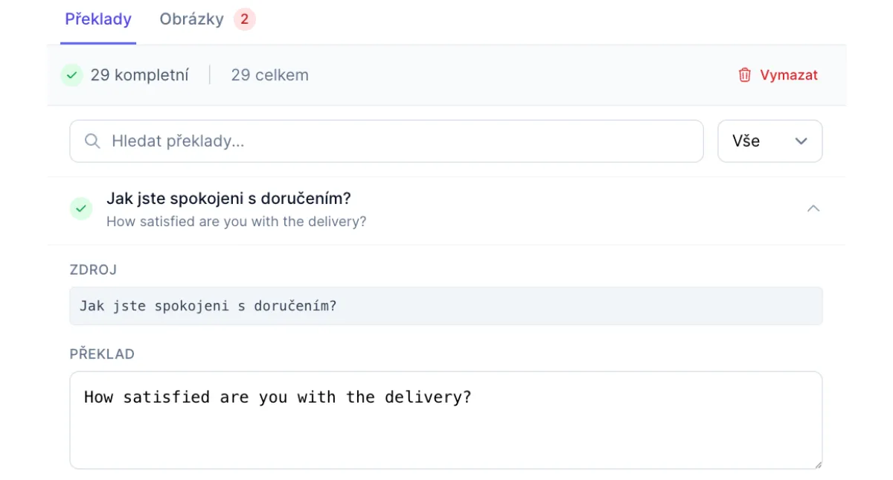
Task: Click the heading Jak jste spokojeni s doručením?
Action: coord(228,199)
